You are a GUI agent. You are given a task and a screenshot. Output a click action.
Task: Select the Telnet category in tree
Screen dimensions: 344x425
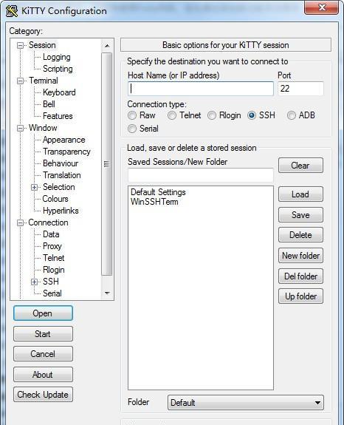pos(54,258)
